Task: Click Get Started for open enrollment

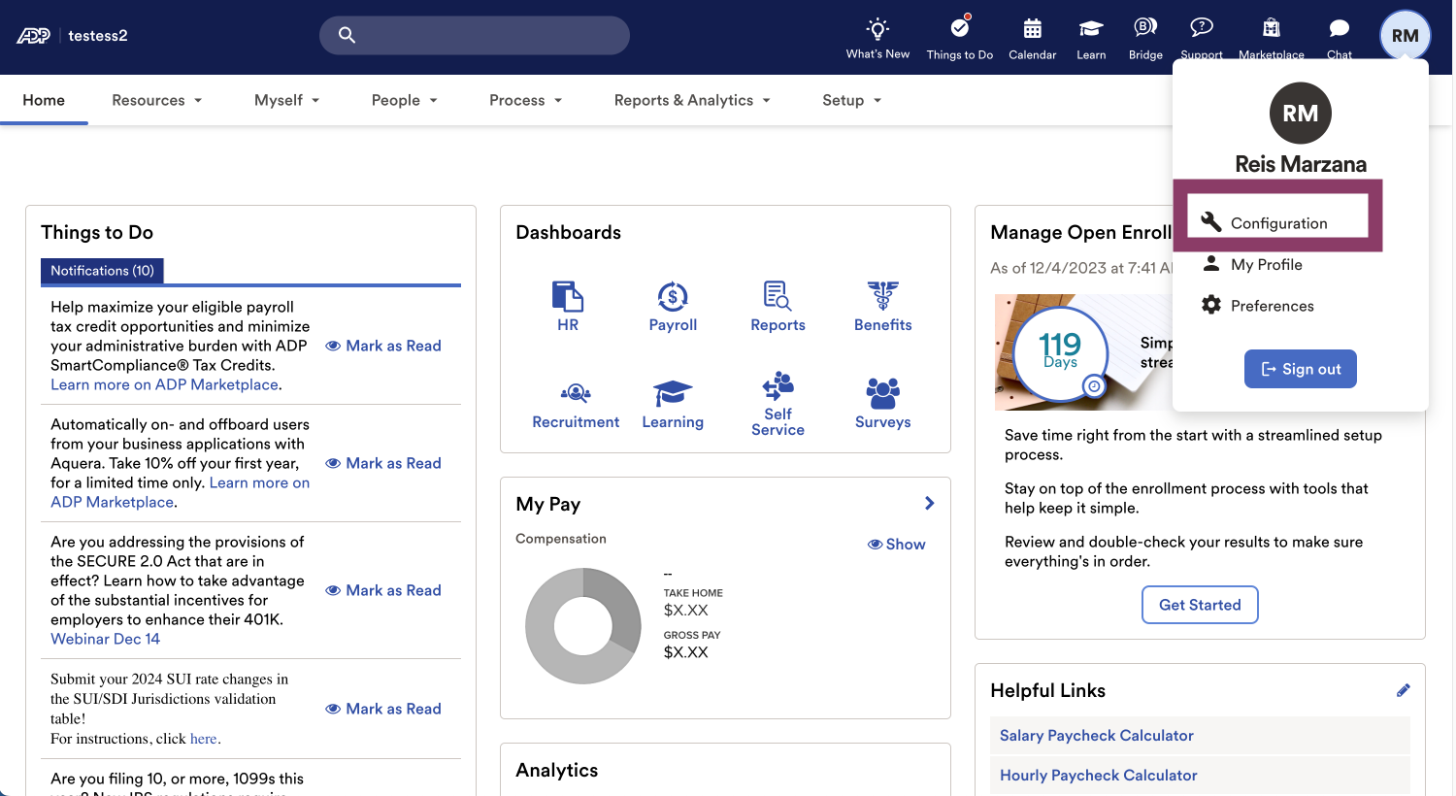Action: coord(1200,605)
